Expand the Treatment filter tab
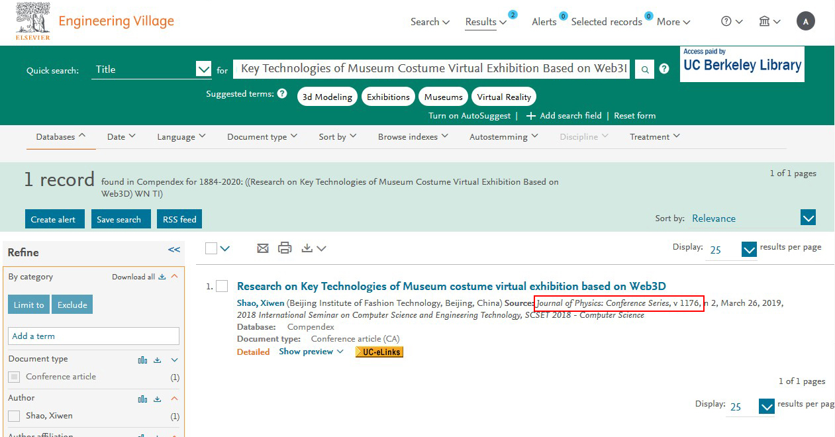The width and height of the screenshot is (835, 437). (655, 137)
